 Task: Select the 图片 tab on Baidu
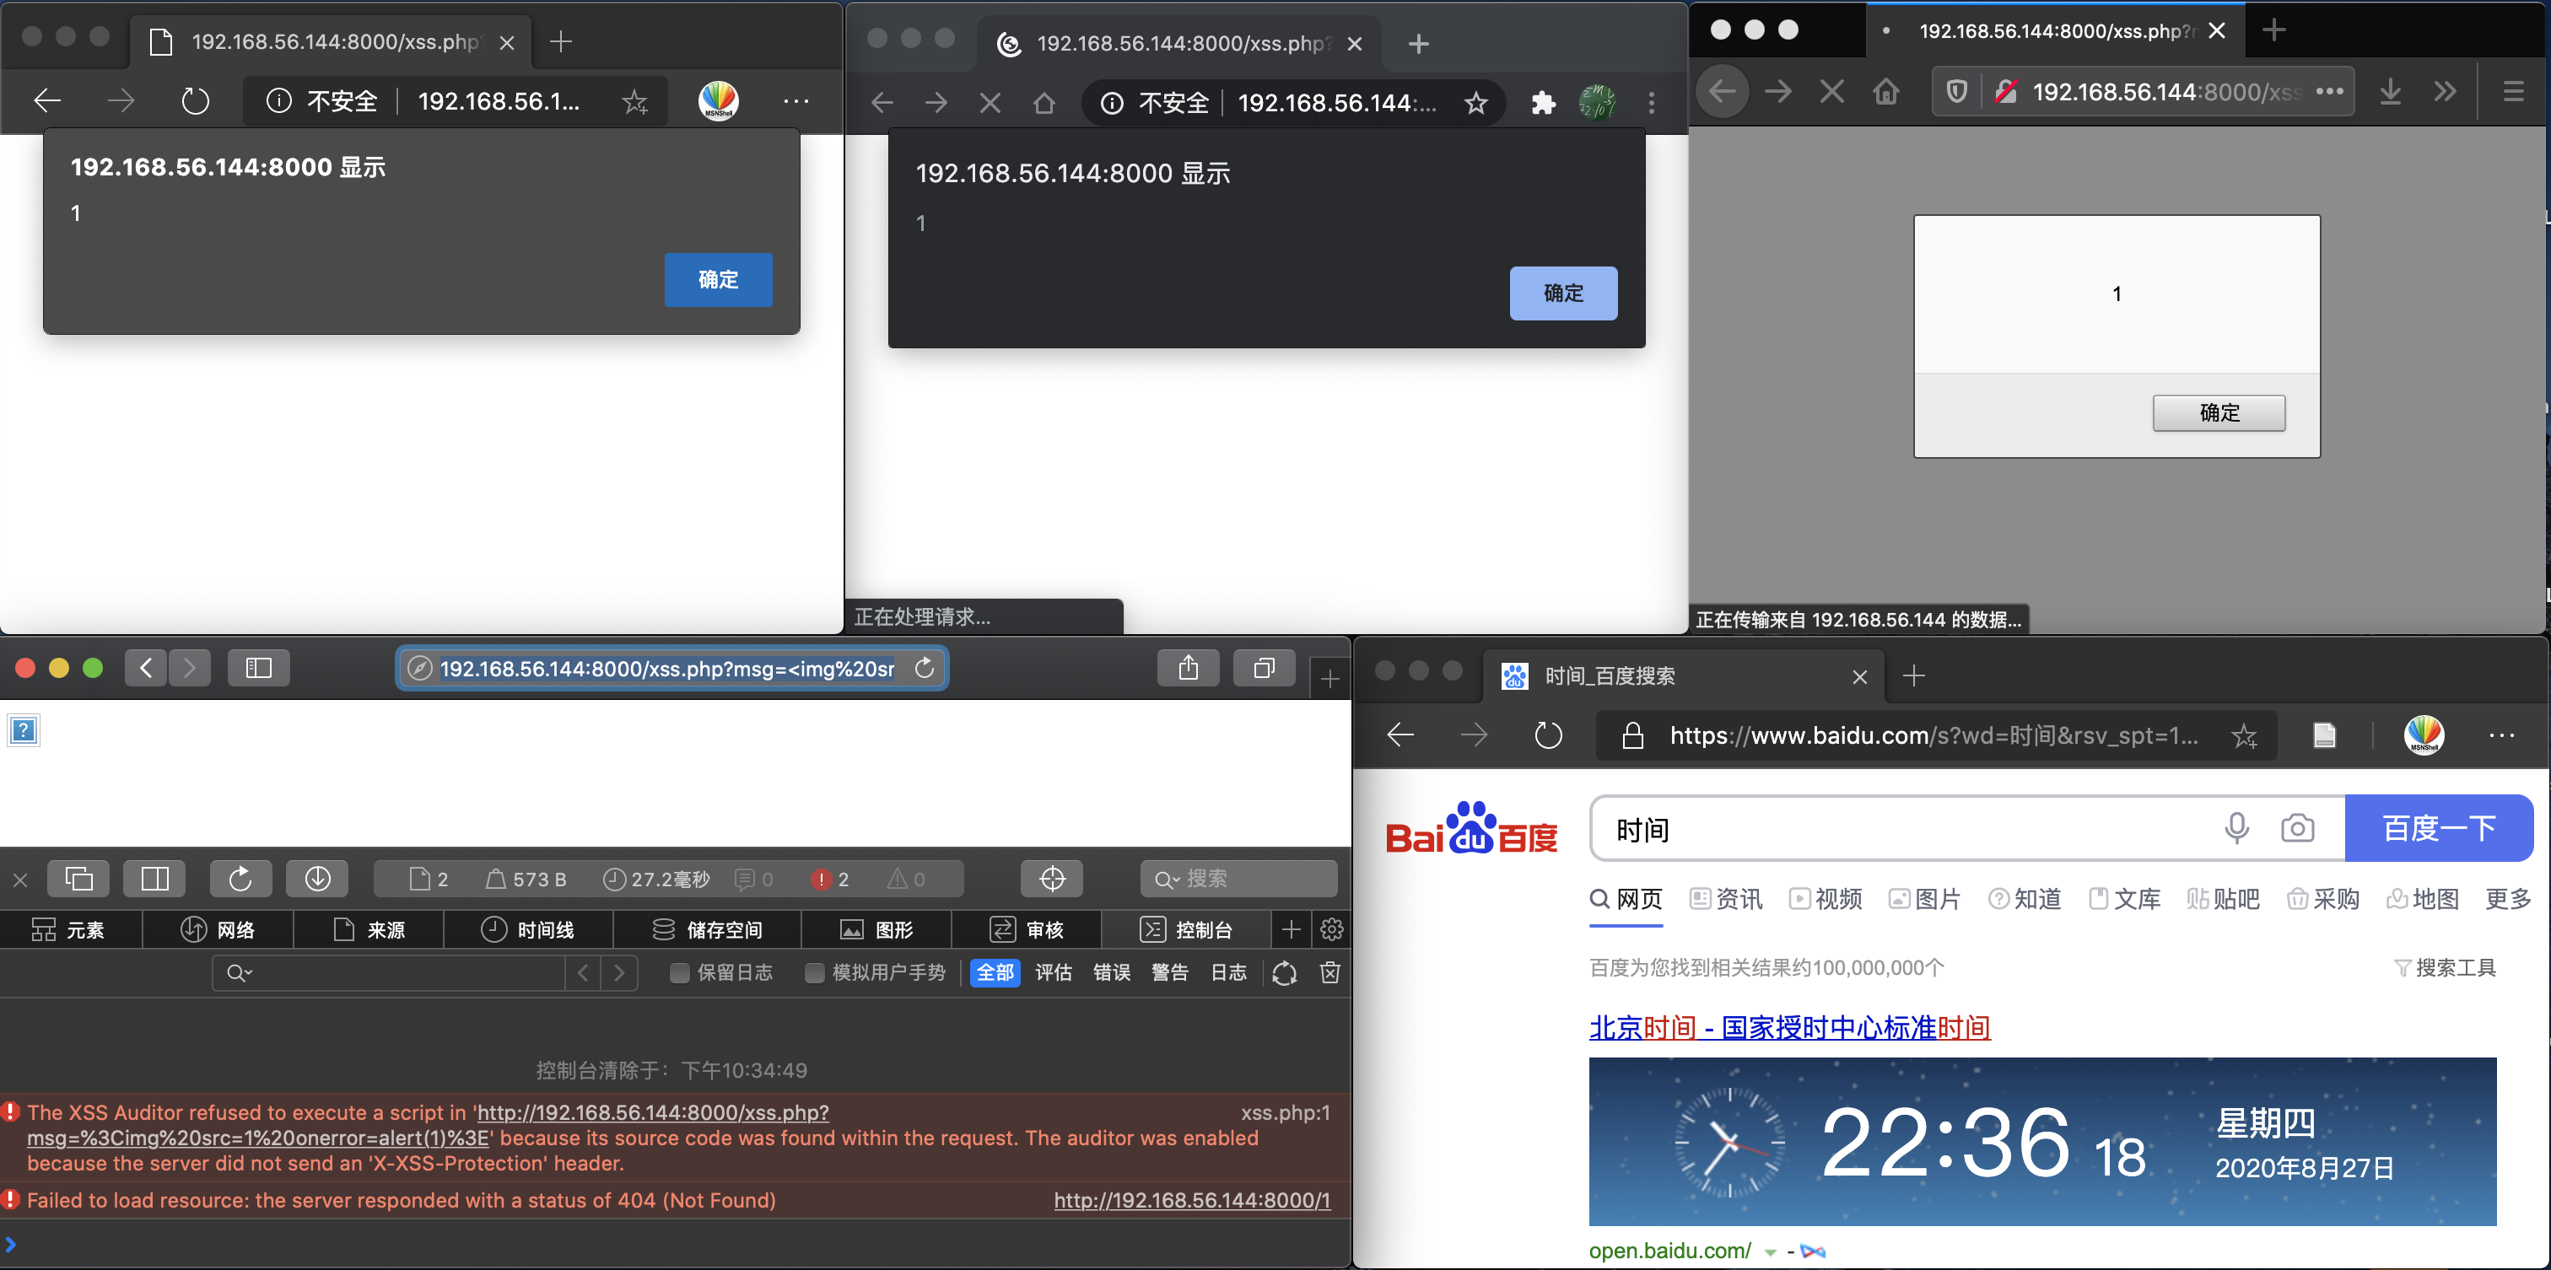pos(1924,899)
